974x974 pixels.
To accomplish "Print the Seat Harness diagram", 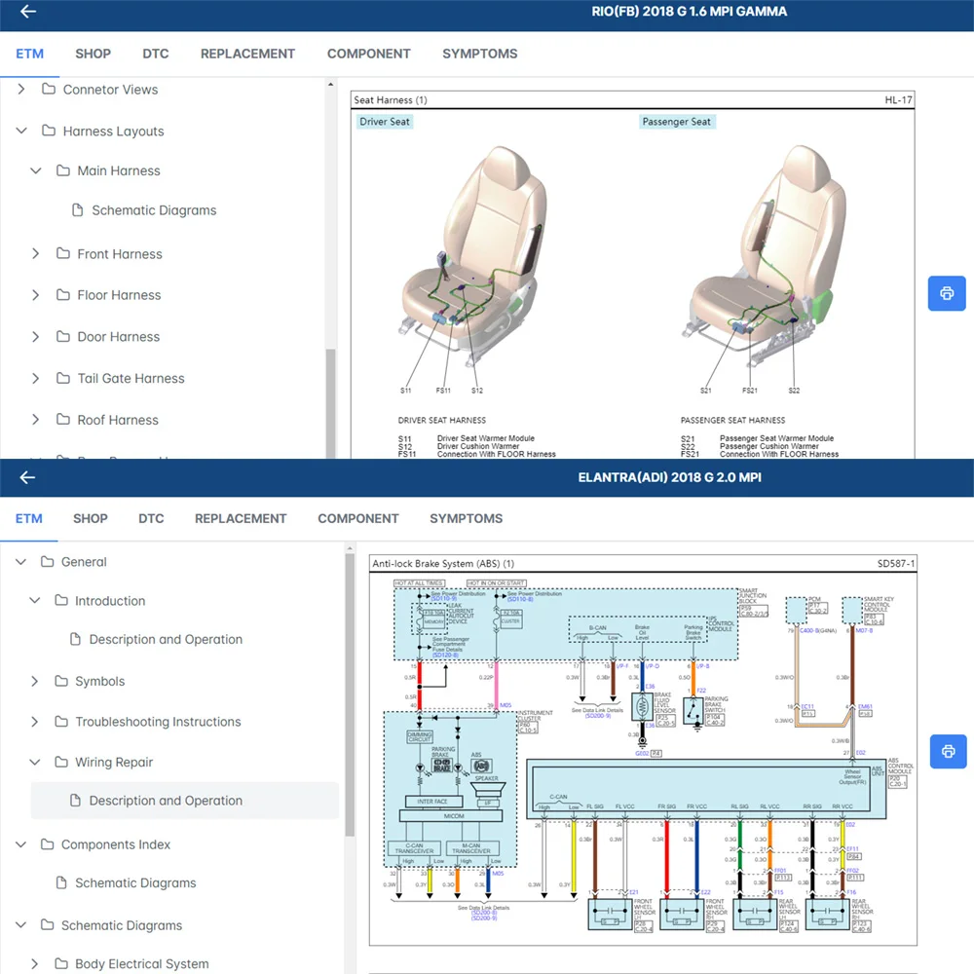I will (x=946, y=293).
